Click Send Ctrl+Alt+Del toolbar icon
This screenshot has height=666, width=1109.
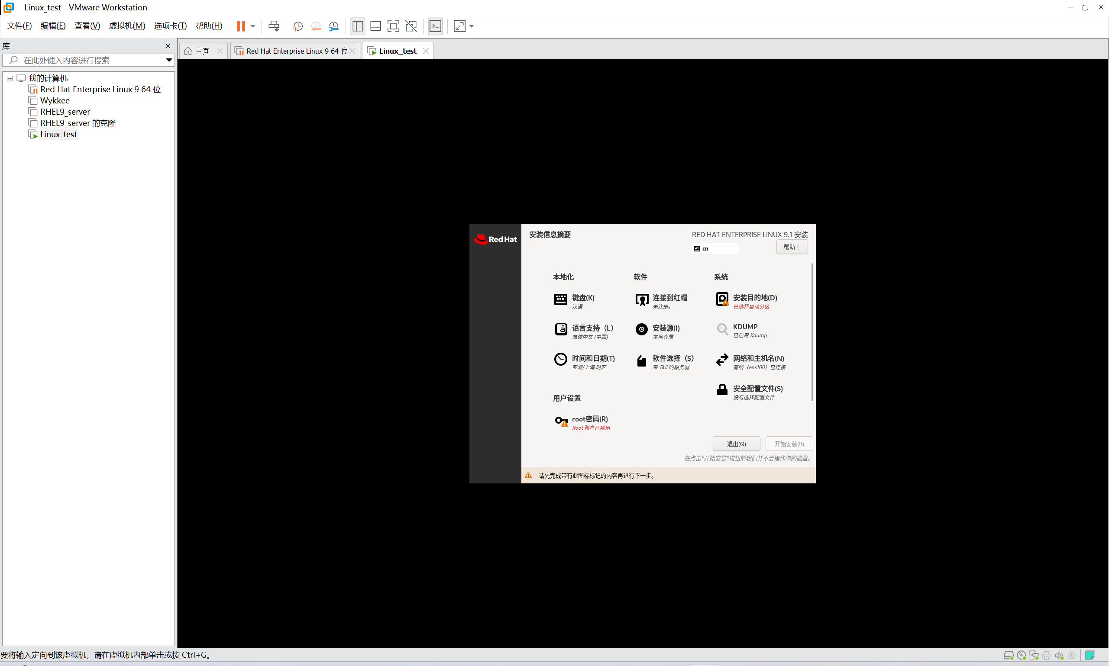click(x=273, y=26)
